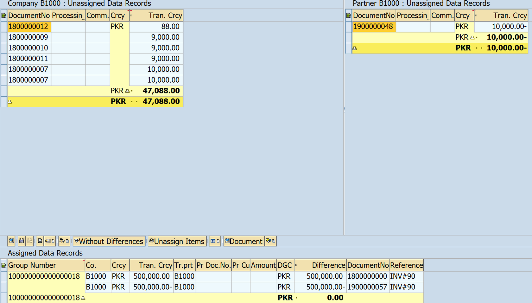The image size is (532, 303).
Task: Collapse the PKR 47,088.00 subtotal icon
Action: click(x=127, y=91)
